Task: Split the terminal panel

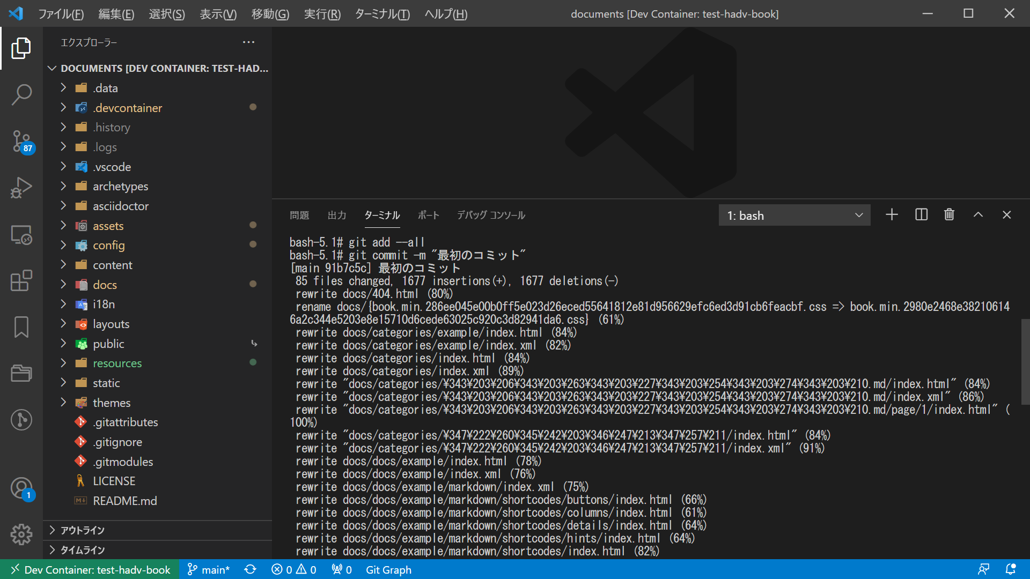Action: (921, 215)
